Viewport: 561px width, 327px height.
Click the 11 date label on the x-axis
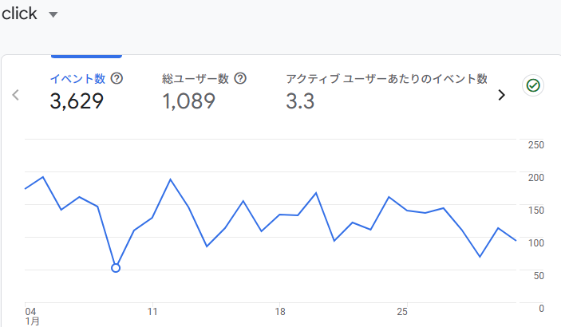tap(152, 311)
